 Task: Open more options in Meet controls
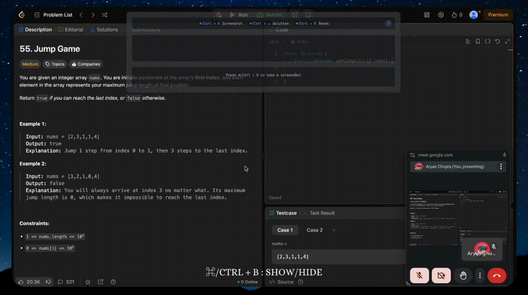(480, 276)
